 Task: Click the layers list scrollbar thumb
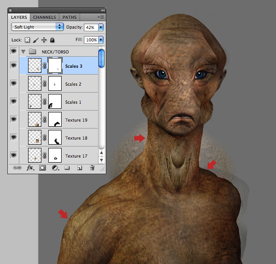pos(101,59)
